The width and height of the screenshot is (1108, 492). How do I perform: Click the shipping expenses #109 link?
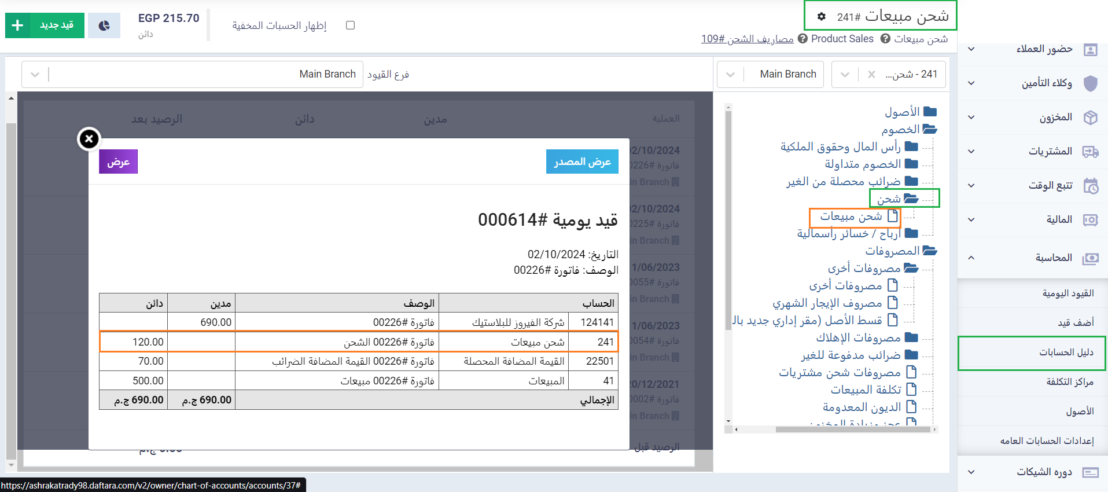pyautogui.click(x=747, y=39)
